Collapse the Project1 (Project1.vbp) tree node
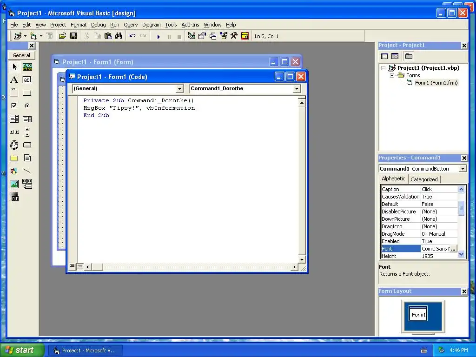Viewport: 476px width, 357px height. tap(383, 68)
